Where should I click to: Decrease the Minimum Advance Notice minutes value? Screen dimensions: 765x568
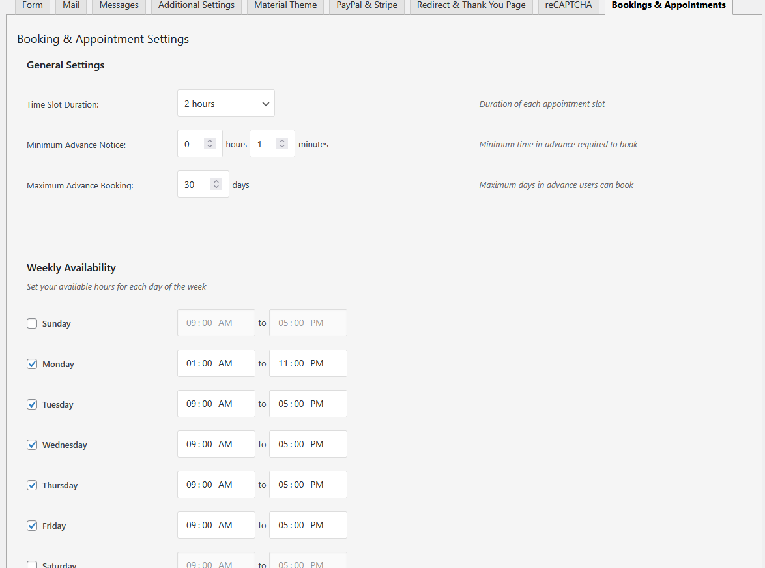point(281,147)
